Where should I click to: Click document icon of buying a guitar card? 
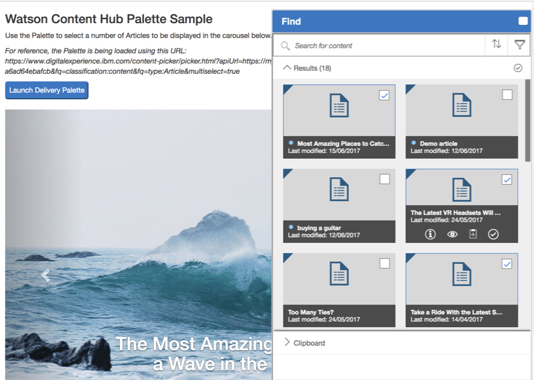pos(339,189)
